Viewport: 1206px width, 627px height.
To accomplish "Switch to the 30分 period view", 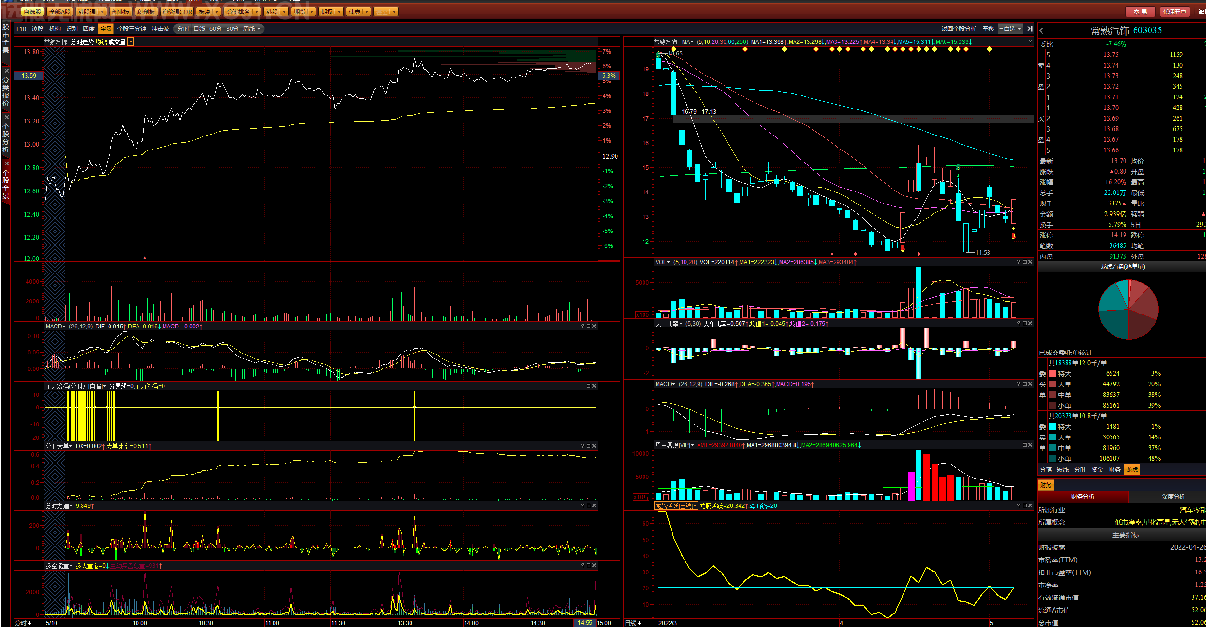I will [x=233, y=29].
